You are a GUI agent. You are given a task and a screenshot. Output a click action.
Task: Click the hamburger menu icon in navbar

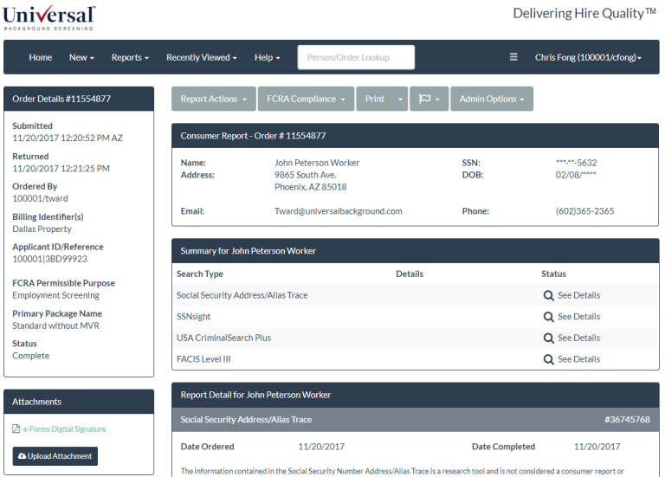pos(513,57)
